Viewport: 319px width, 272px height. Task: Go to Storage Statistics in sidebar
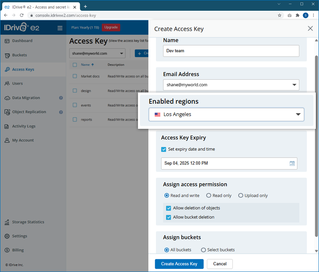click(28, 222)
